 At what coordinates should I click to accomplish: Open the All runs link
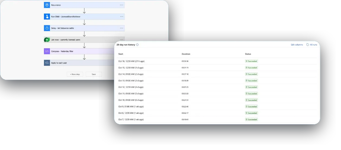point(313,45)
